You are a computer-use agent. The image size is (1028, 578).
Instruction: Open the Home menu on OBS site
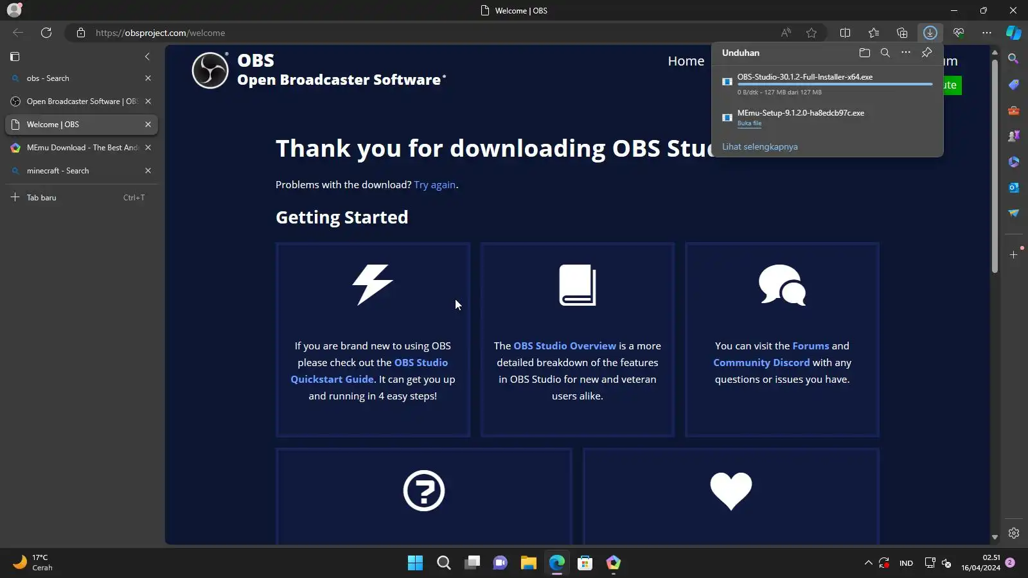point(686,61)
